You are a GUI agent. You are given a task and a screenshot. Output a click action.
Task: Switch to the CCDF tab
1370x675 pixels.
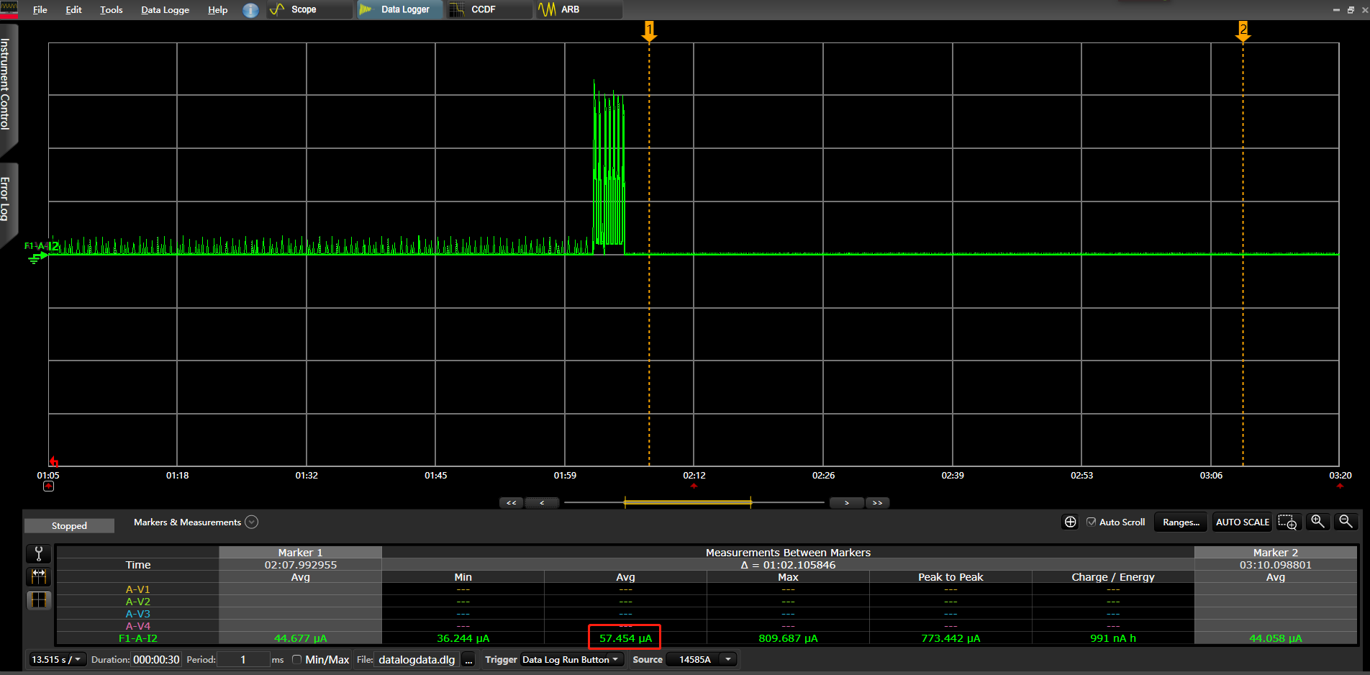[x=489, y=9]
